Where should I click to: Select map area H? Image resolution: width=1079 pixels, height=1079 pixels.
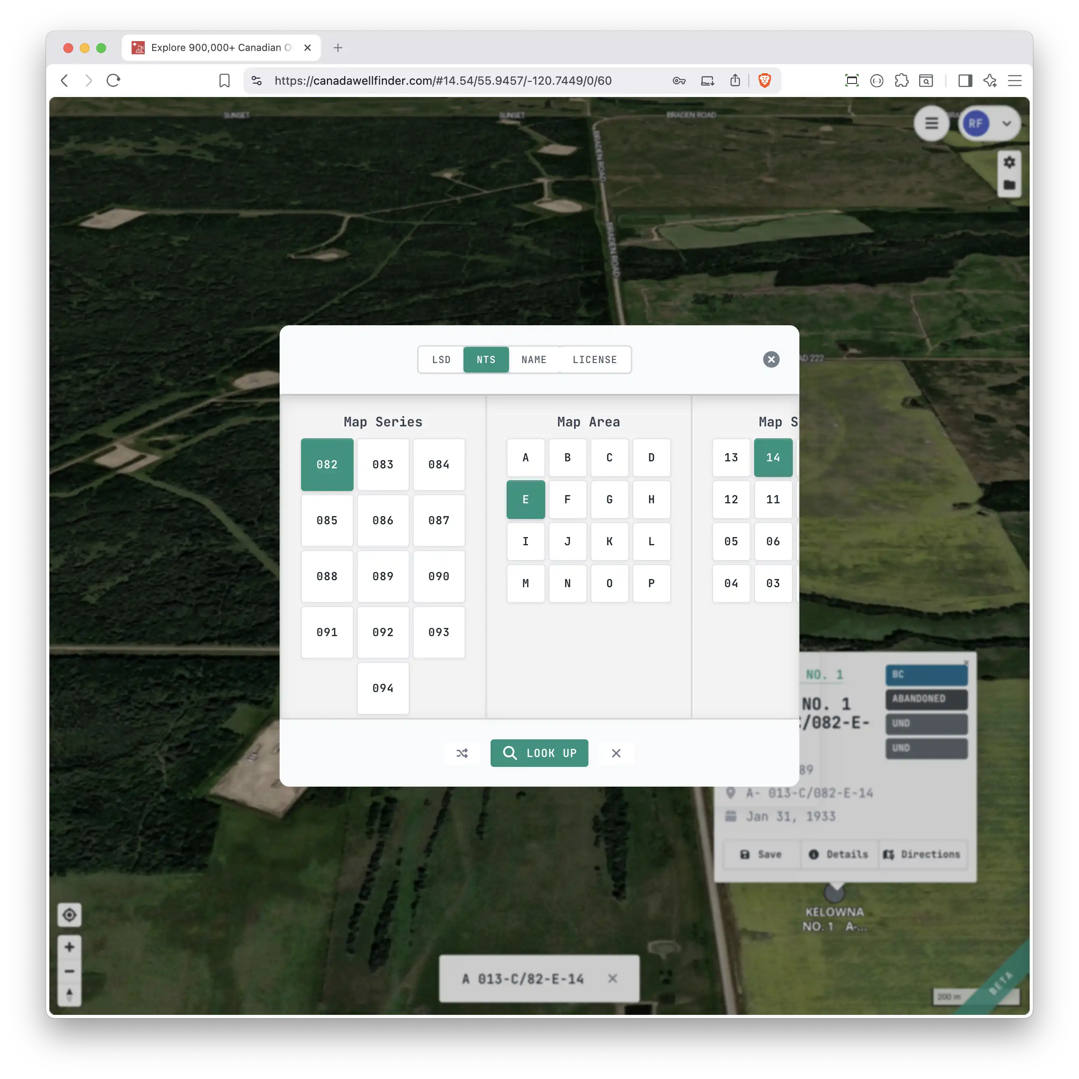651,499
